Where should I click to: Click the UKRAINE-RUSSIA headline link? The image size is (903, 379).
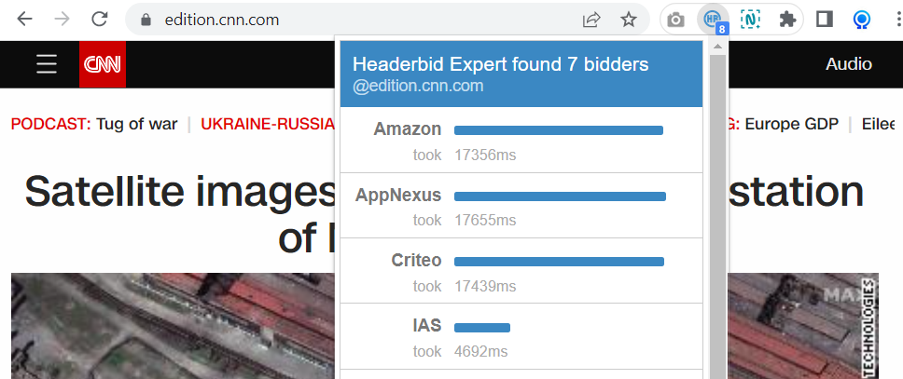(268, 124)
